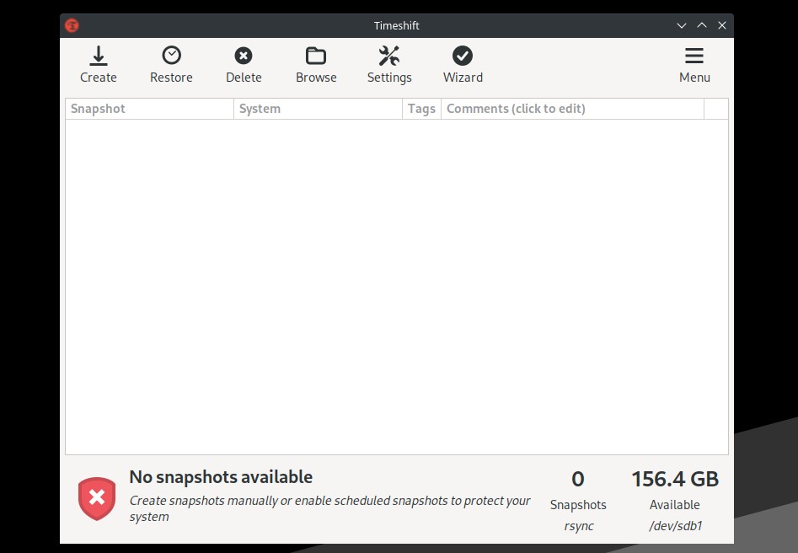The height and width of the screenshot is (553, 798).
Task: Open the hamburger Menu
Action: pyautogui.click(x=694, y=65)
